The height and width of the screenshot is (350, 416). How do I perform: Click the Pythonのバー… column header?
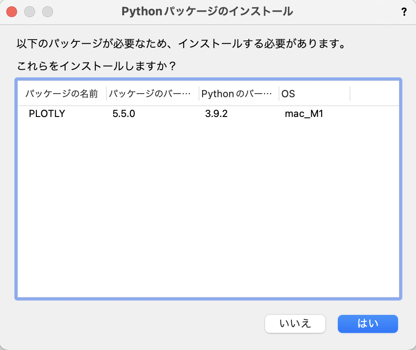(x=237, y=94)
